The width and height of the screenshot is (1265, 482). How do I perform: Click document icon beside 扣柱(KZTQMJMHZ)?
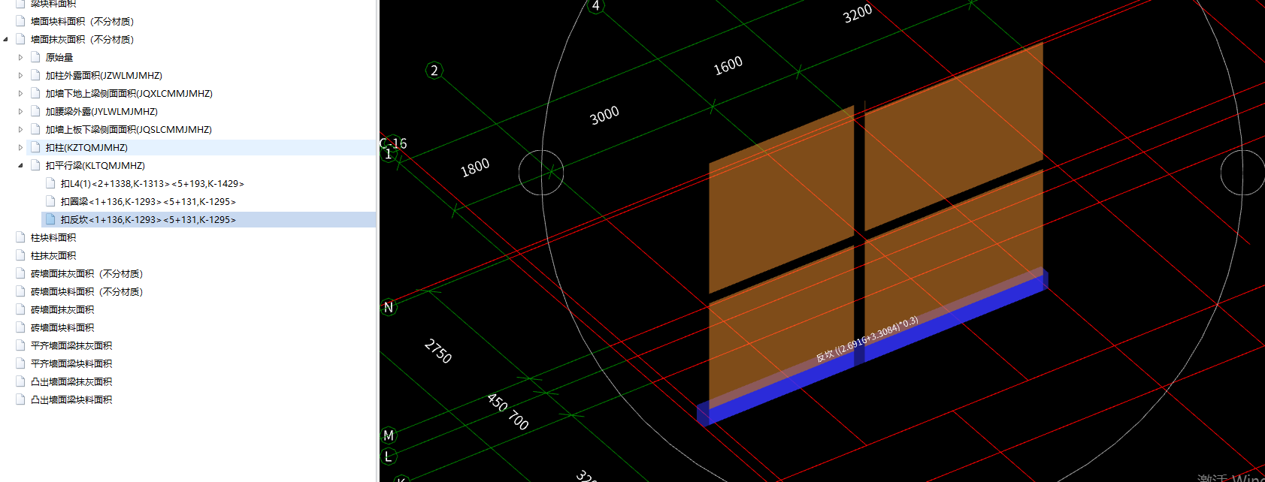click(x=35, y=148)
